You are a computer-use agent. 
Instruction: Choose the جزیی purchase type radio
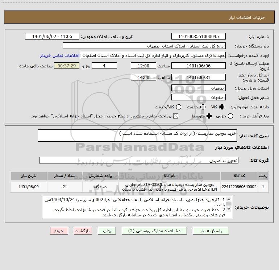[230, 116]
